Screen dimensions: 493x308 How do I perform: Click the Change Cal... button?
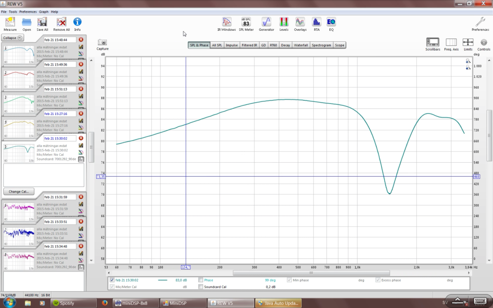point(19,192)
